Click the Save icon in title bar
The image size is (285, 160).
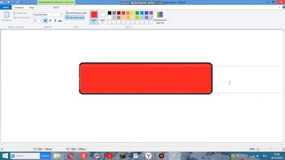(8, 2)
